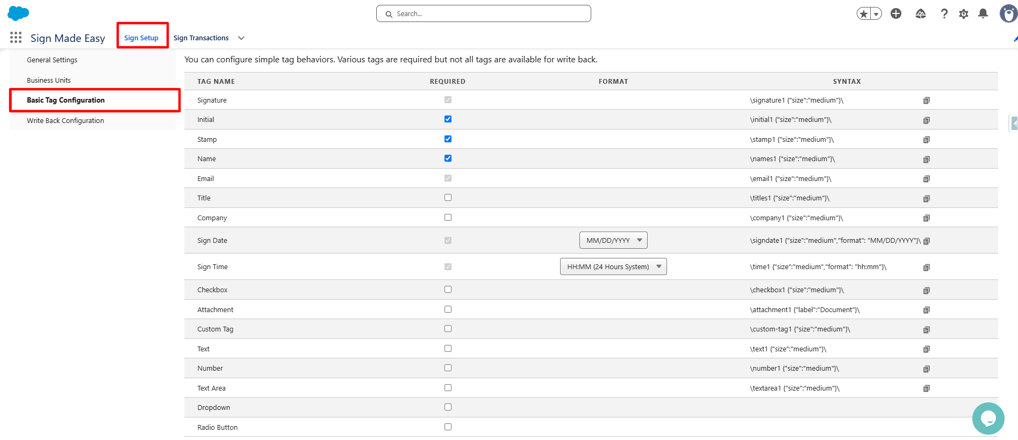
Task: Copy the Initial tag syntax
Action: [x=927, y=120]
